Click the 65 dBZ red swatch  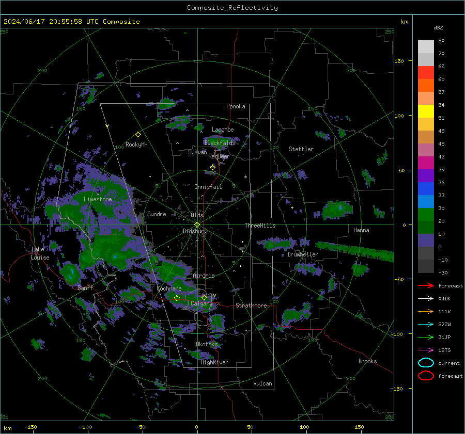tap(426, 72)
